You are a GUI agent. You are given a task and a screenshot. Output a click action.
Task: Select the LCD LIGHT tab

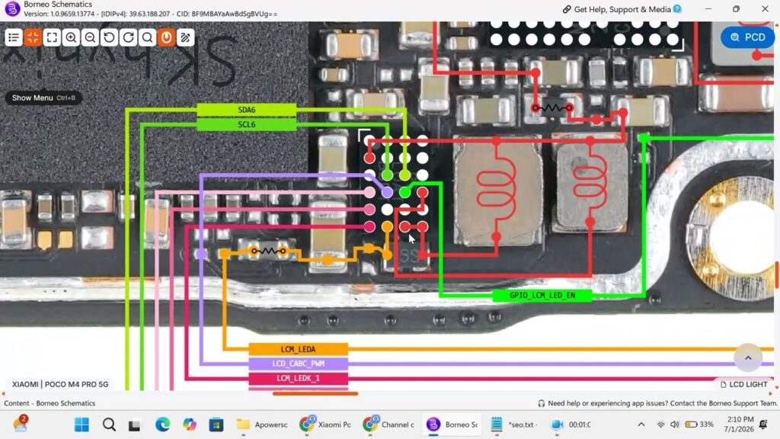743,384
